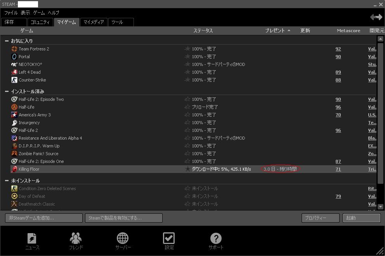Image resolution: width=385 pixels, height=256 pixels.
Task: Open Killing Floor Metascore 71 link
Action: 338,169
